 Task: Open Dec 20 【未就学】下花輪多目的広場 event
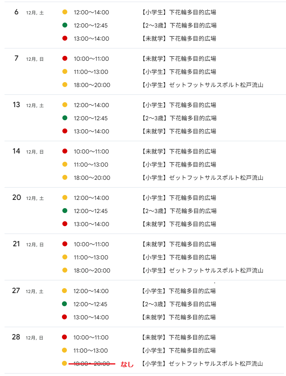point(178,224)
